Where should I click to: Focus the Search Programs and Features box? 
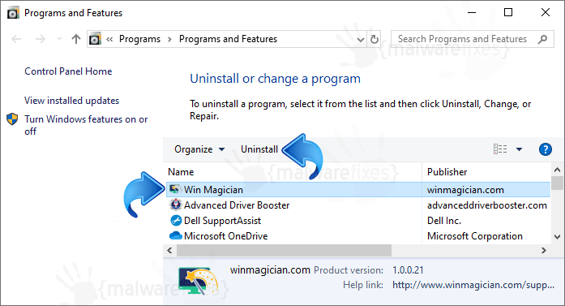[473, 39]
